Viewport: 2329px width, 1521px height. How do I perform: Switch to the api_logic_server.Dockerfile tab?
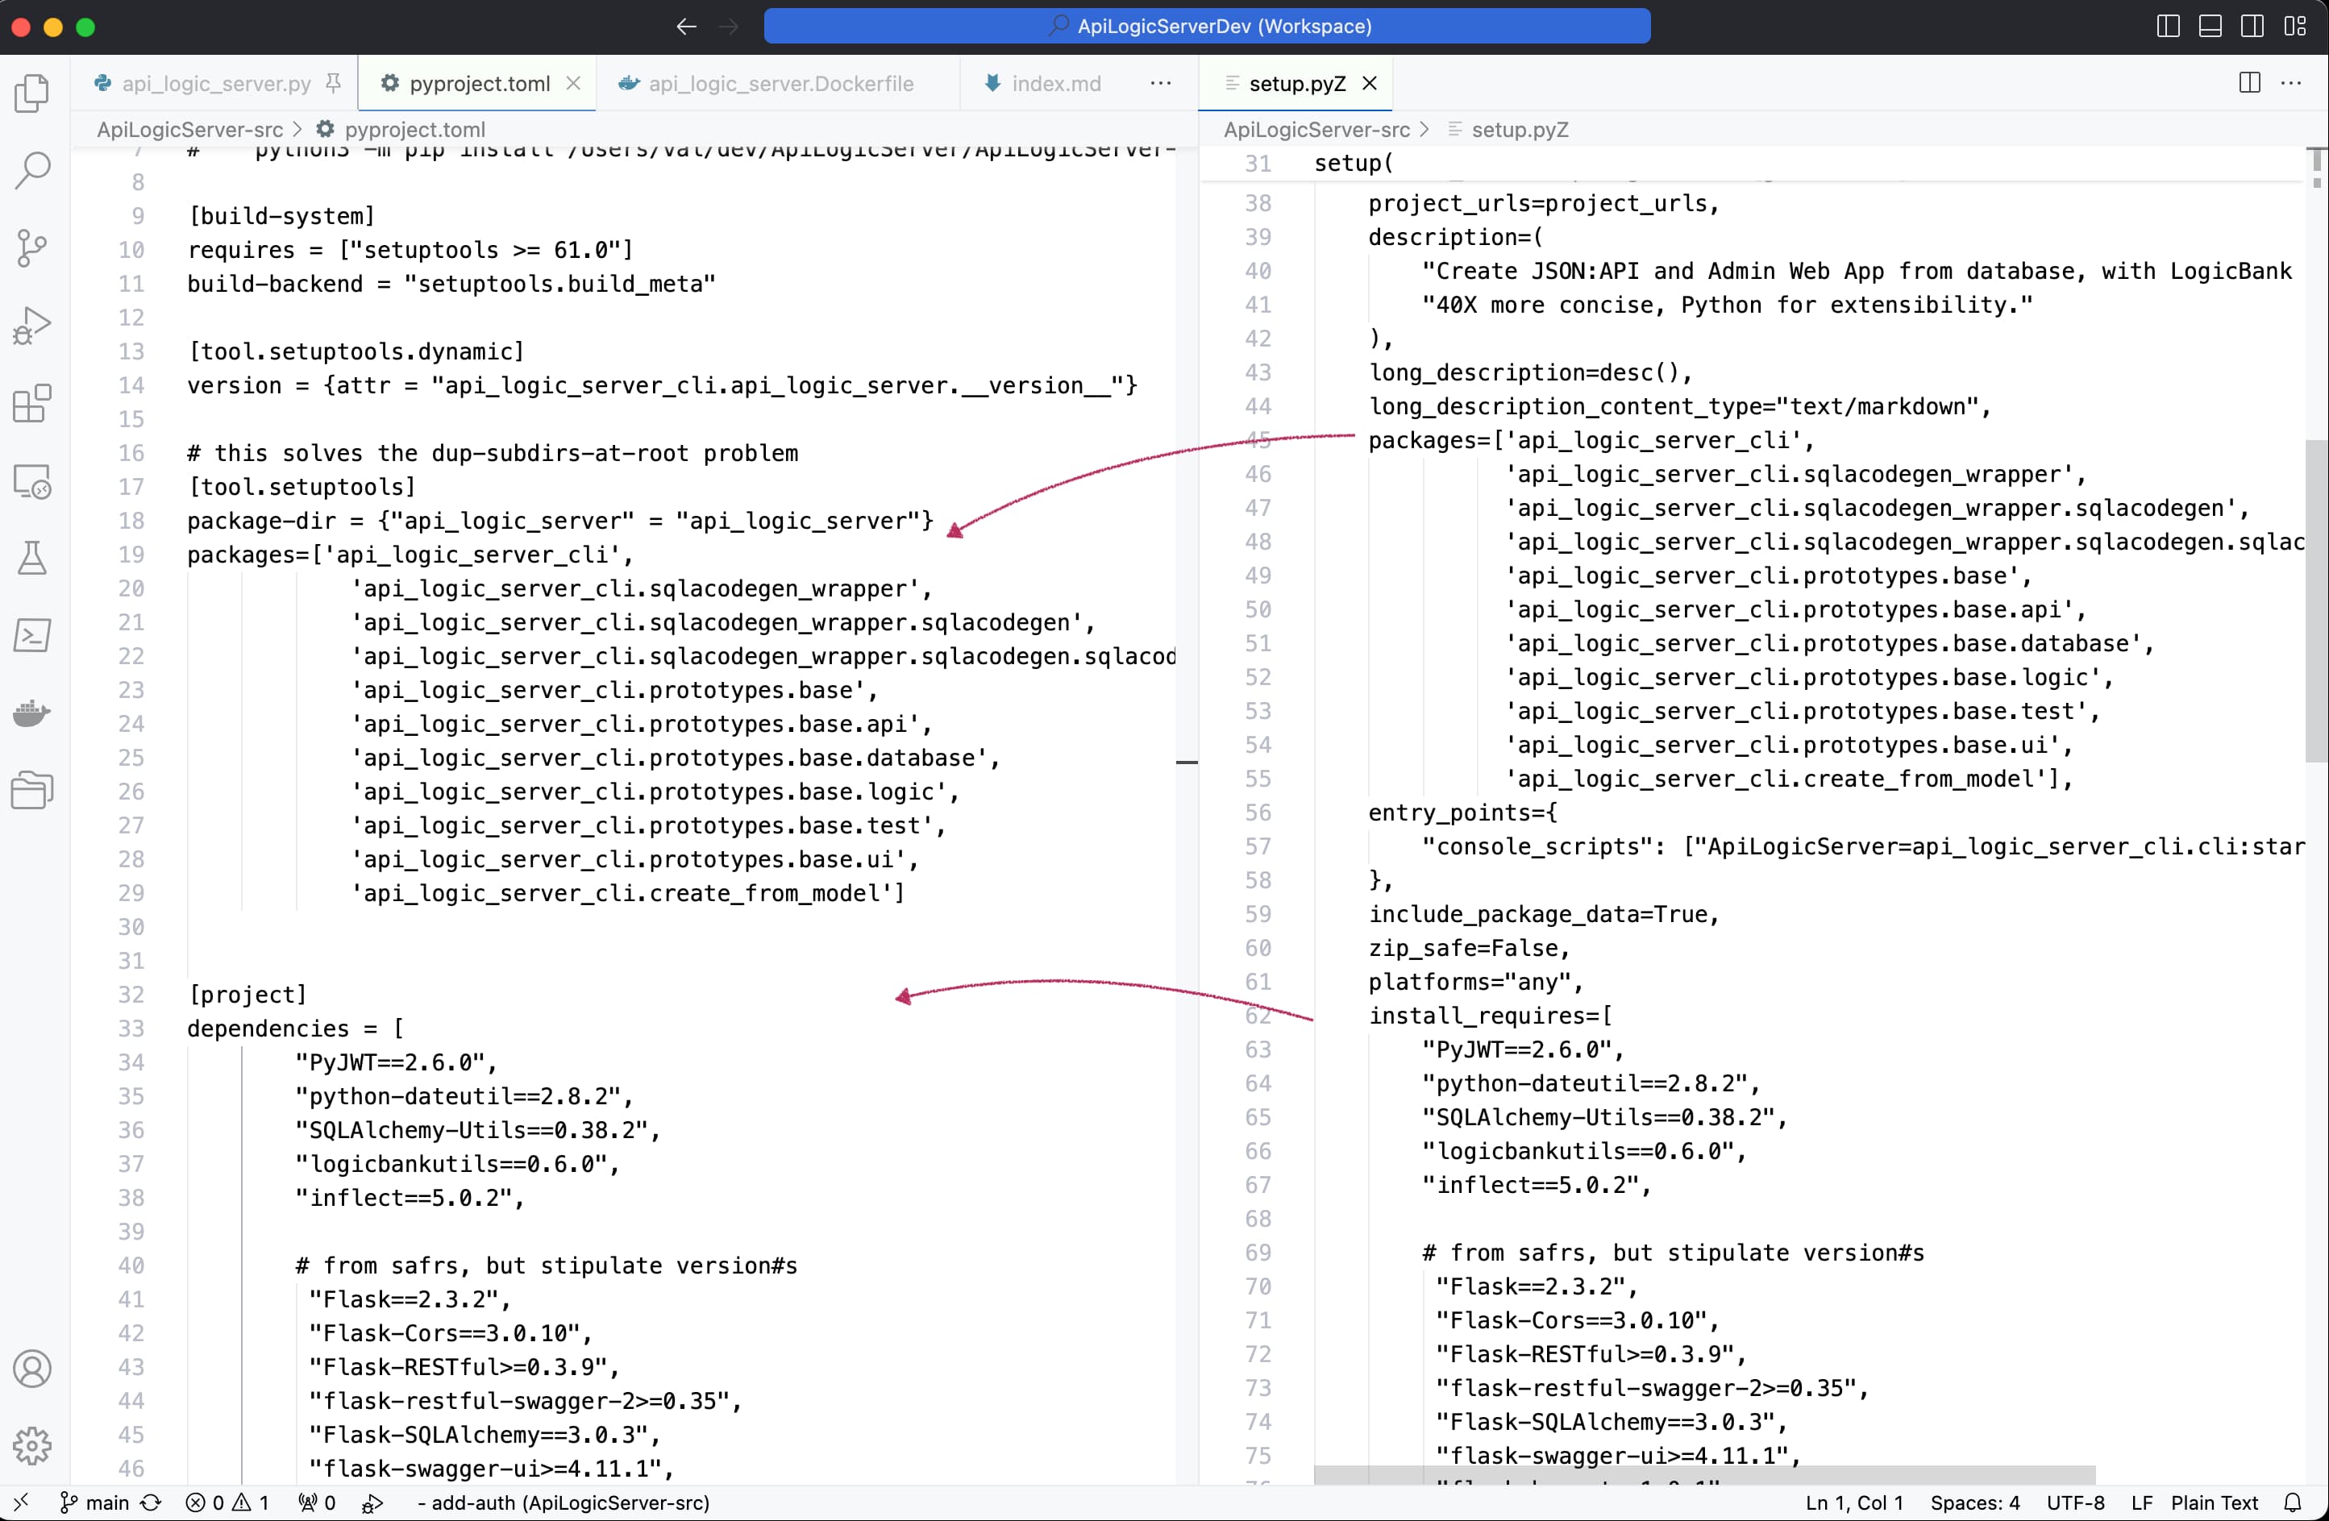pos(780,83)
